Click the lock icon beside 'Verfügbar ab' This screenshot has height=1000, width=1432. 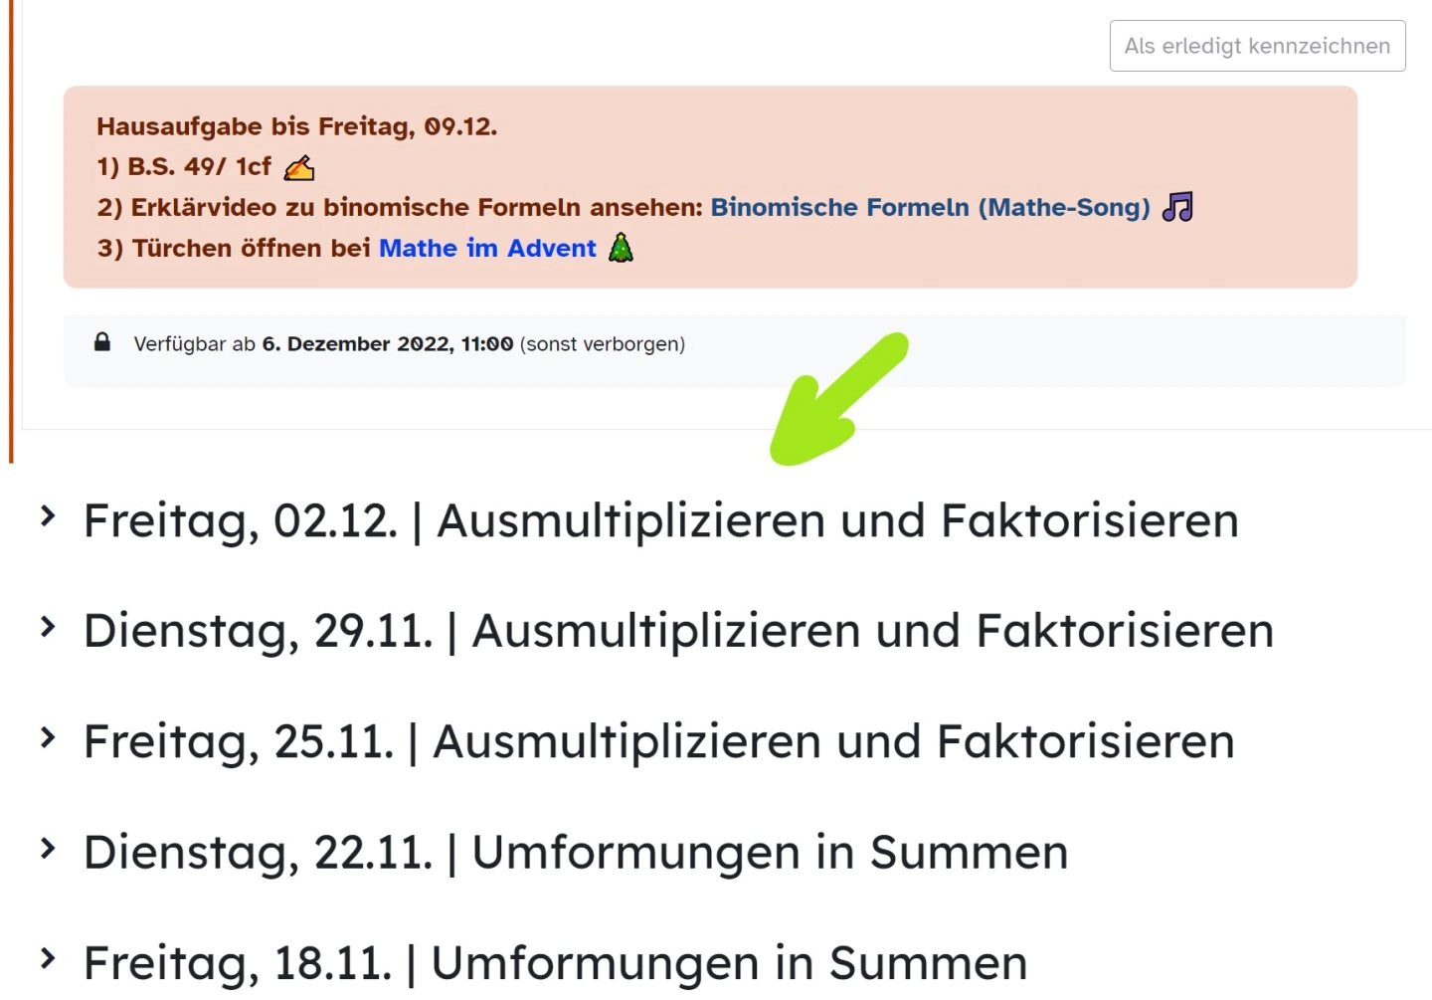tap(102, 343)
